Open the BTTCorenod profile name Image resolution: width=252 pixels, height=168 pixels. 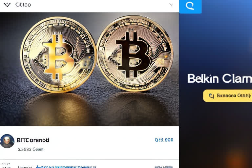[x=33, y=140]
